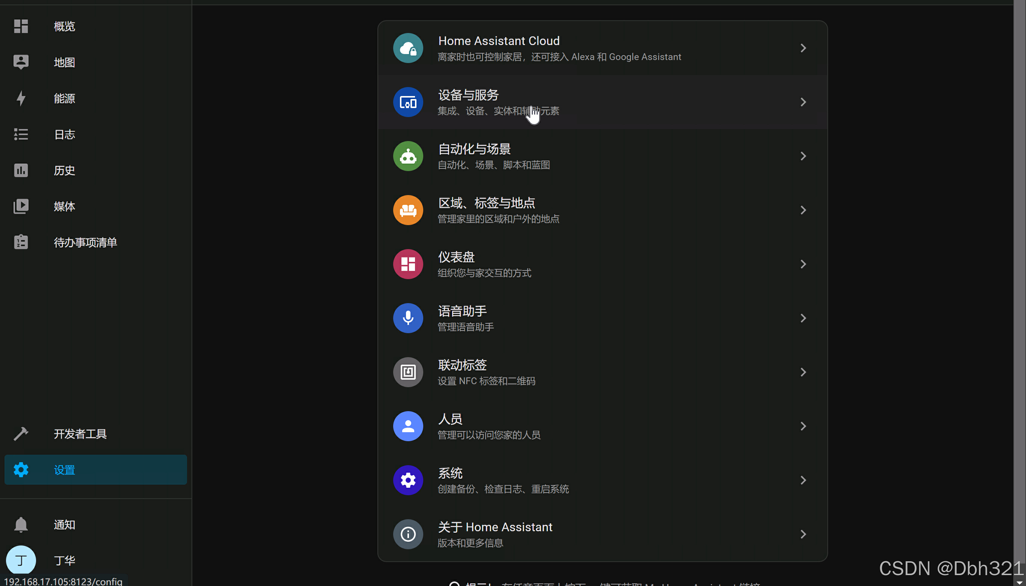Open 开发者工具 in the sidebar

(x=80, y=434)
